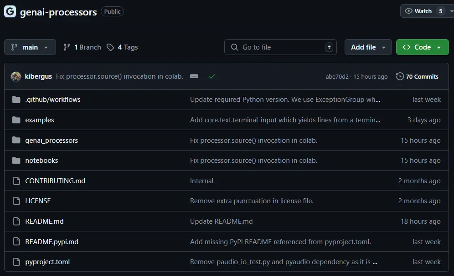
Task: Click the CONTRIBUTING.md file icon
Action: click(16, 181)
